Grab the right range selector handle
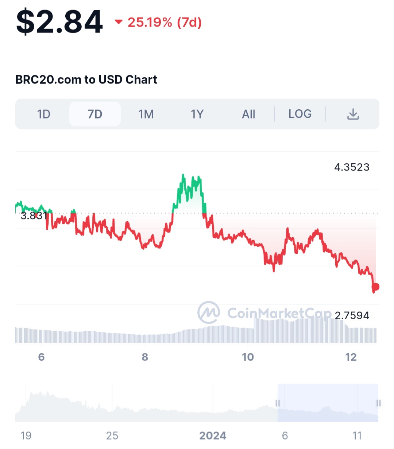This screenshot has width=394, height=449. (x=378, y=403)
